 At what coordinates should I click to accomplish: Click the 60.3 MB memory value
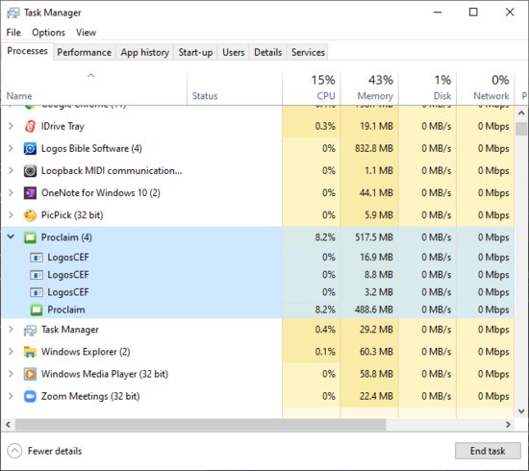[x=376, y=352]
